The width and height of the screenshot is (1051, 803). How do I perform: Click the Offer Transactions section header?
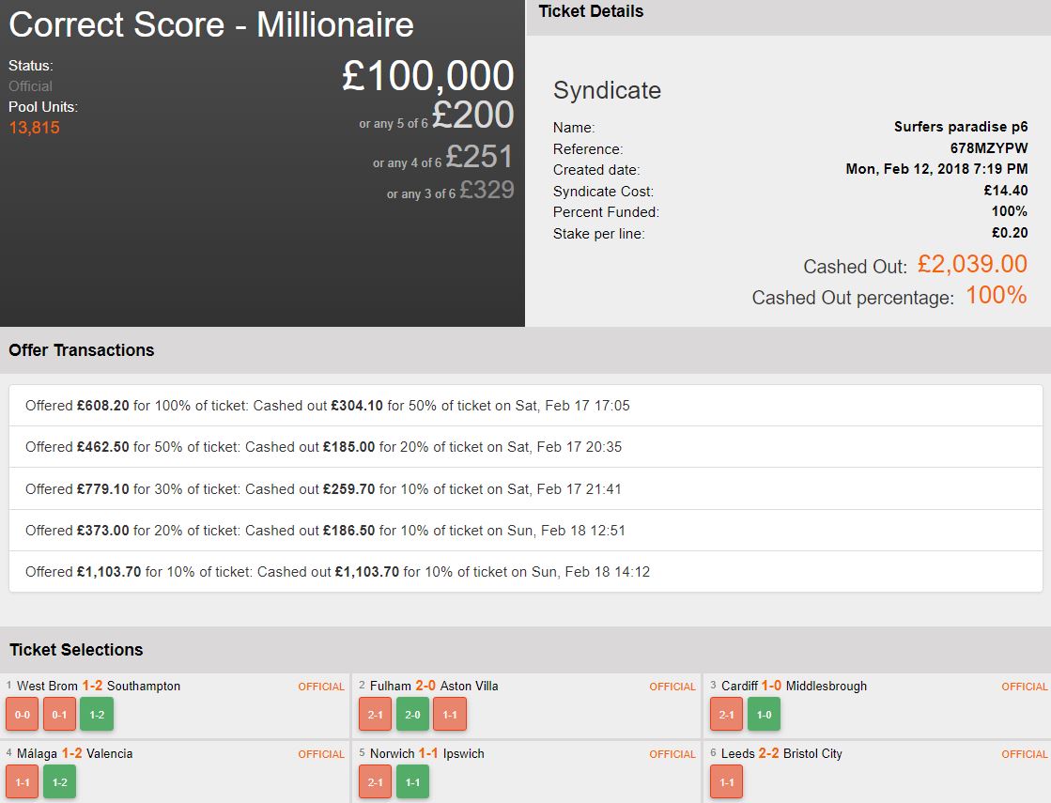[82, 350]
